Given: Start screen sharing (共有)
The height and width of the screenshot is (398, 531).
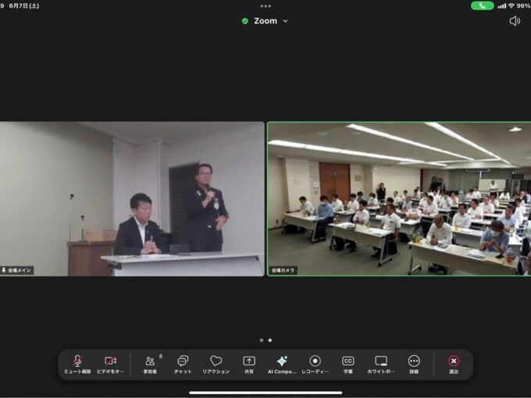Looking at the screenshot, I should click(x=249, y=363).
